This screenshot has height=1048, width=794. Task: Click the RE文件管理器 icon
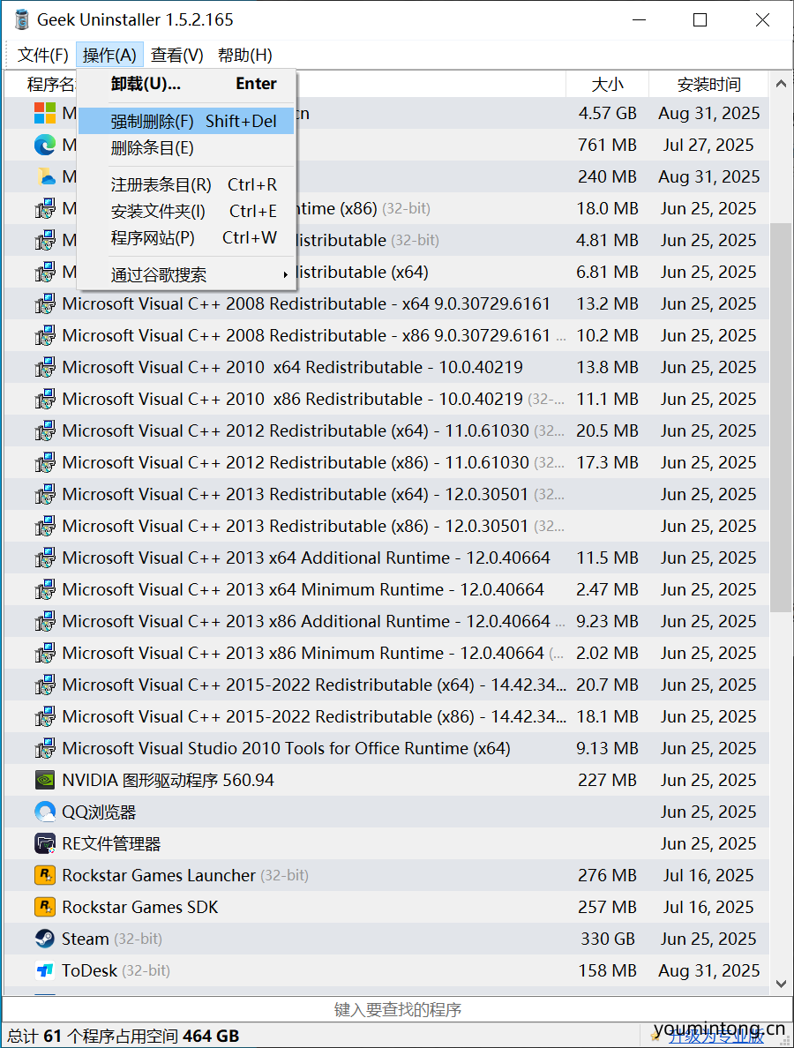[x=45, y=843]
